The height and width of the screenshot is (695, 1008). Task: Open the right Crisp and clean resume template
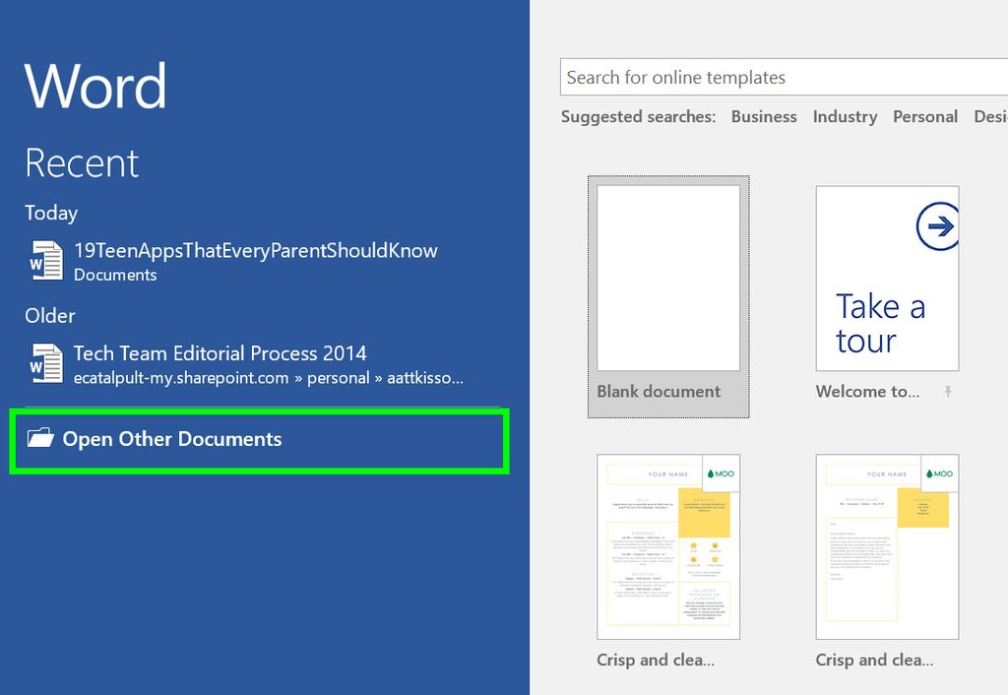click(x=886, y=546)
